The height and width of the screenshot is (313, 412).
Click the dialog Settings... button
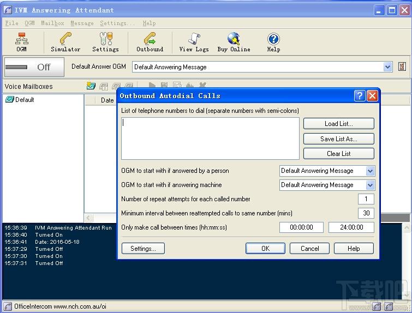click(x=143, y=249)
